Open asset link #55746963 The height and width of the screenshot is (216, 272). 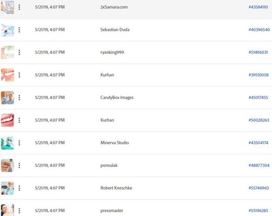point(258,188)
